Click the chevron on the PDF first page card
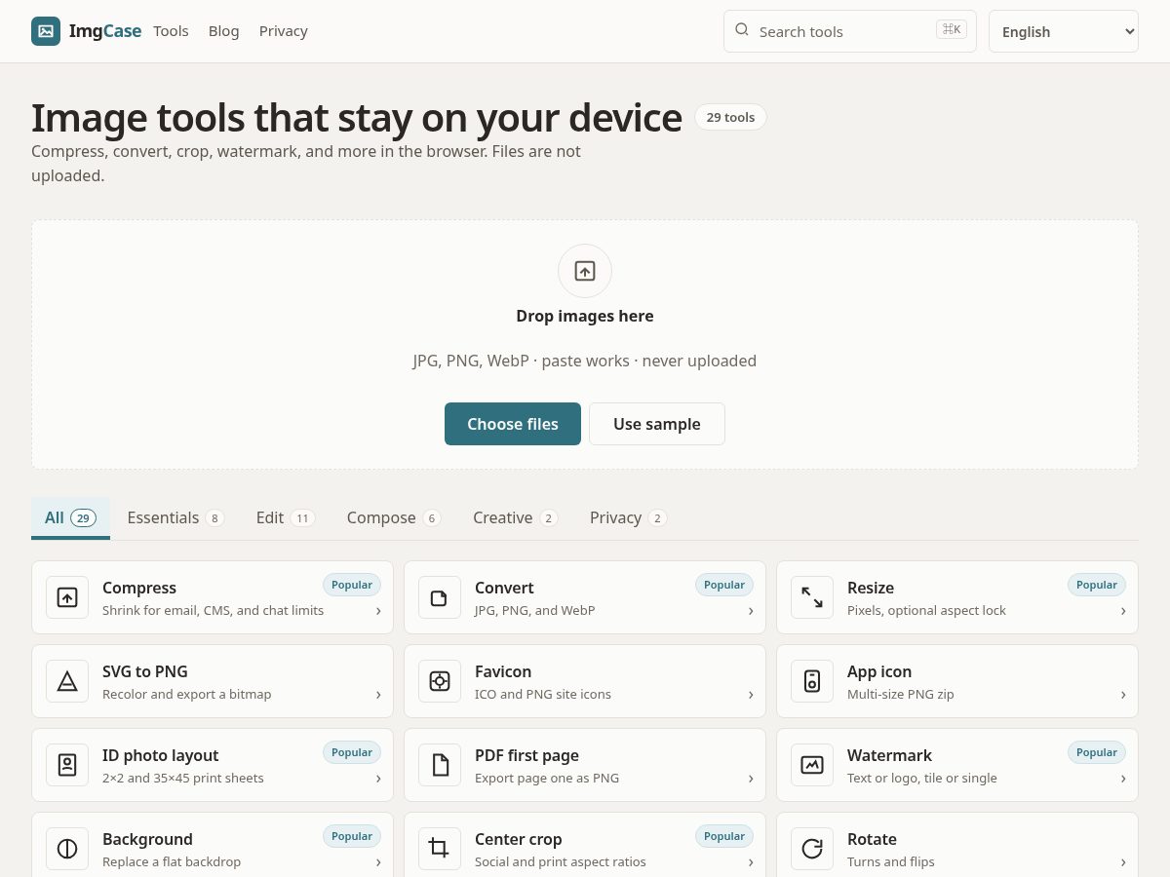The width and height of the screenshot is (1170, 877). tap(751, 779)
